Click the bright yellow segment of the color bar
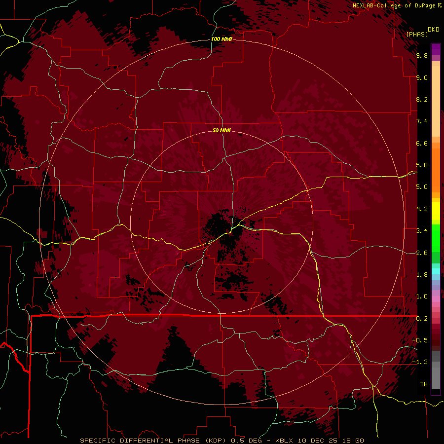 [x=436, y=211]
